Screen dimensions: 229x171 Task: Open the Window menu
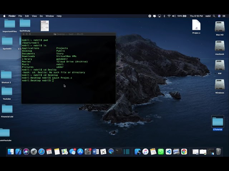[x=50, y=16]
